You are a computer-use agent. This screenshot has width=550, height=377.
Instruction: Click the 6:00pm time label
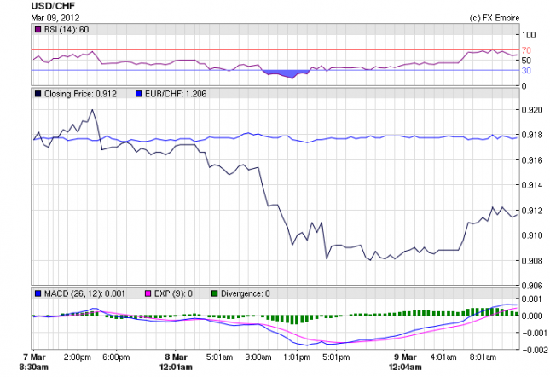(116, 357)
